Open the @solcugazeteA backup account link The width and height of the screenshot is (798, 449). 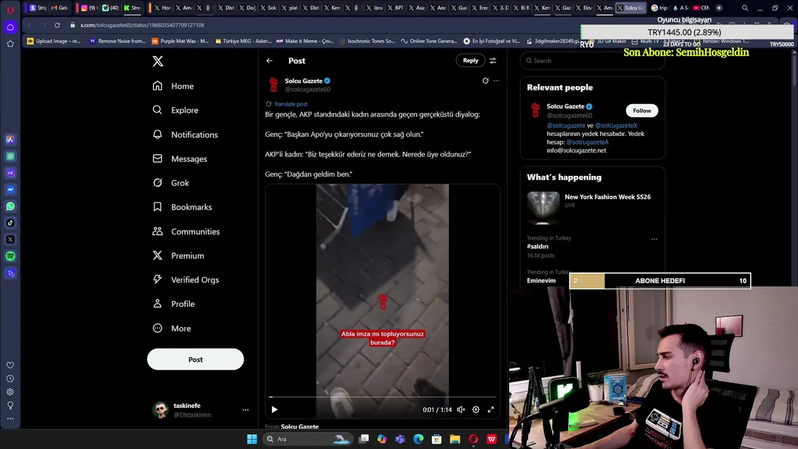coord(587,142)
